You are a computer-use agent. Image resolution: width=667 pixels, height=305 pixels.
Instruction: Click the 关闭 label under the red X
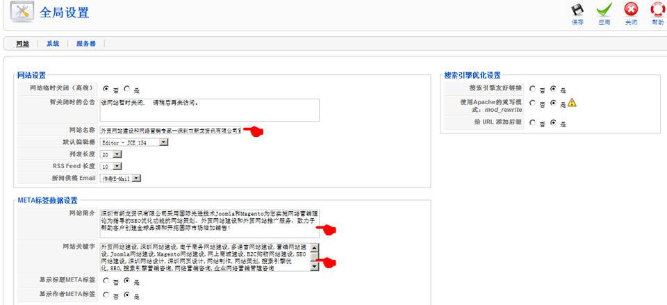pos(631,22)
